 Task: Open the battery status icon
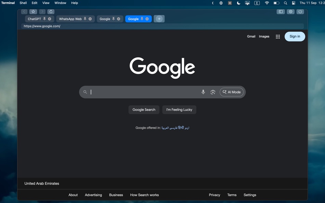pos(276,3)
